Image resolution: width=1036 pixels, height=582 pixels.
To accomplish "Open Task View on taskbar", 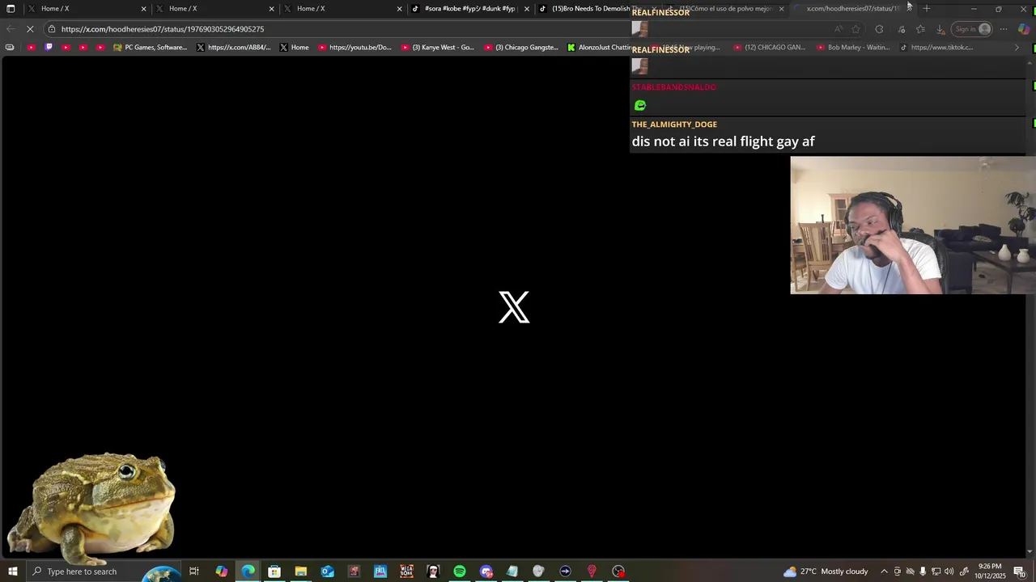I will 194,571.
